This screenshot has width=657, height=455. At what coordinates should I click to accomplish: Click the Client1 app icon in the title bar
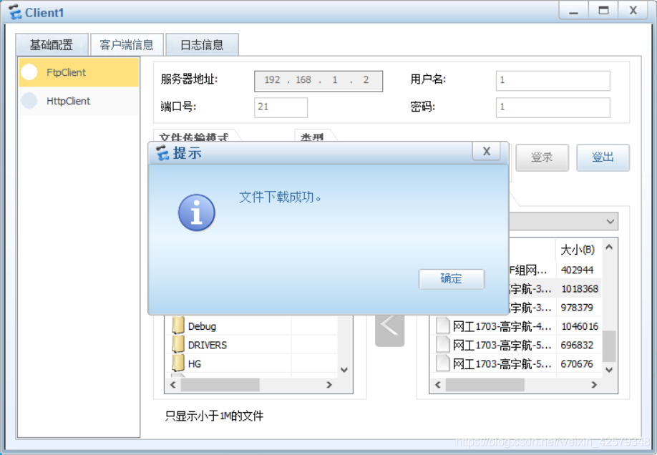[14, 12]
